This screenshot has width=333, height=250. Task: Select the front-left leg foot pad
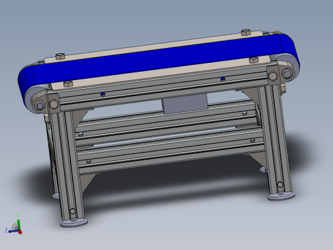click(x=74, y=223)
